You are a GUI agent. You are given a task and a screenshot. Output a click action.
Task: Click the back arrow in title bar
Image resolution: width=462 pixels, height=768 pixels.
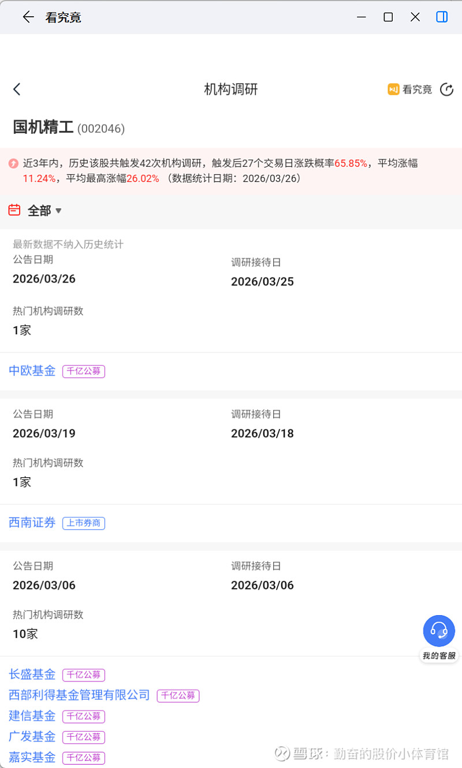point(28,17)
